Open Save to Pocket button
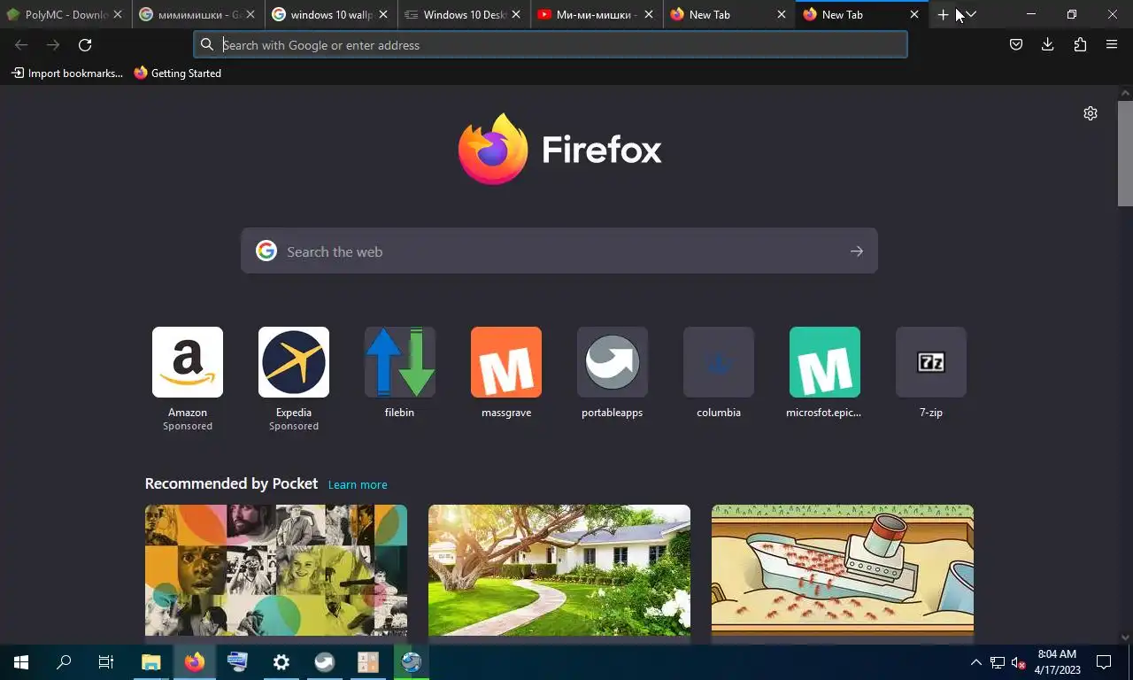1133x680 pixels. click(x=1016, y=45)
